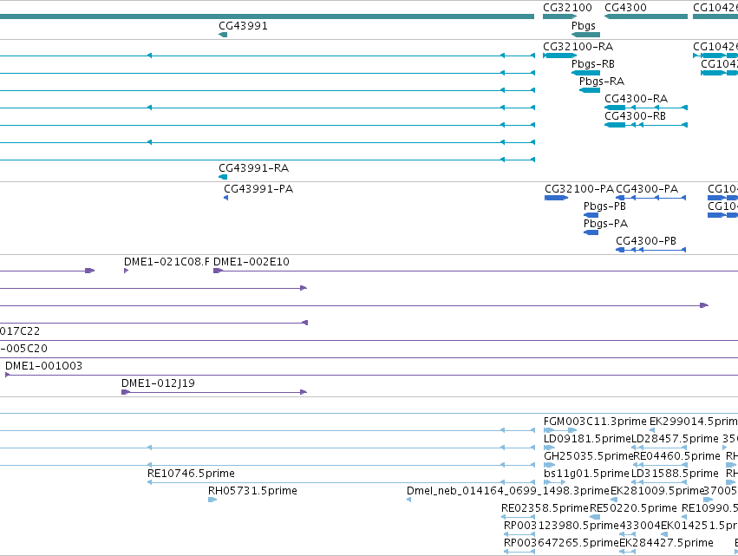738x556 pixels.
Task: Click the EK284427.5prime EST label
Action: coord(666,543)
